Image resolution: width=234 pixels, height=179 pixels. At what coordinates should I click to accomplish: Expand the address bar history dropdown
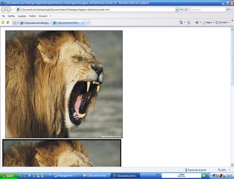(177, 9)
